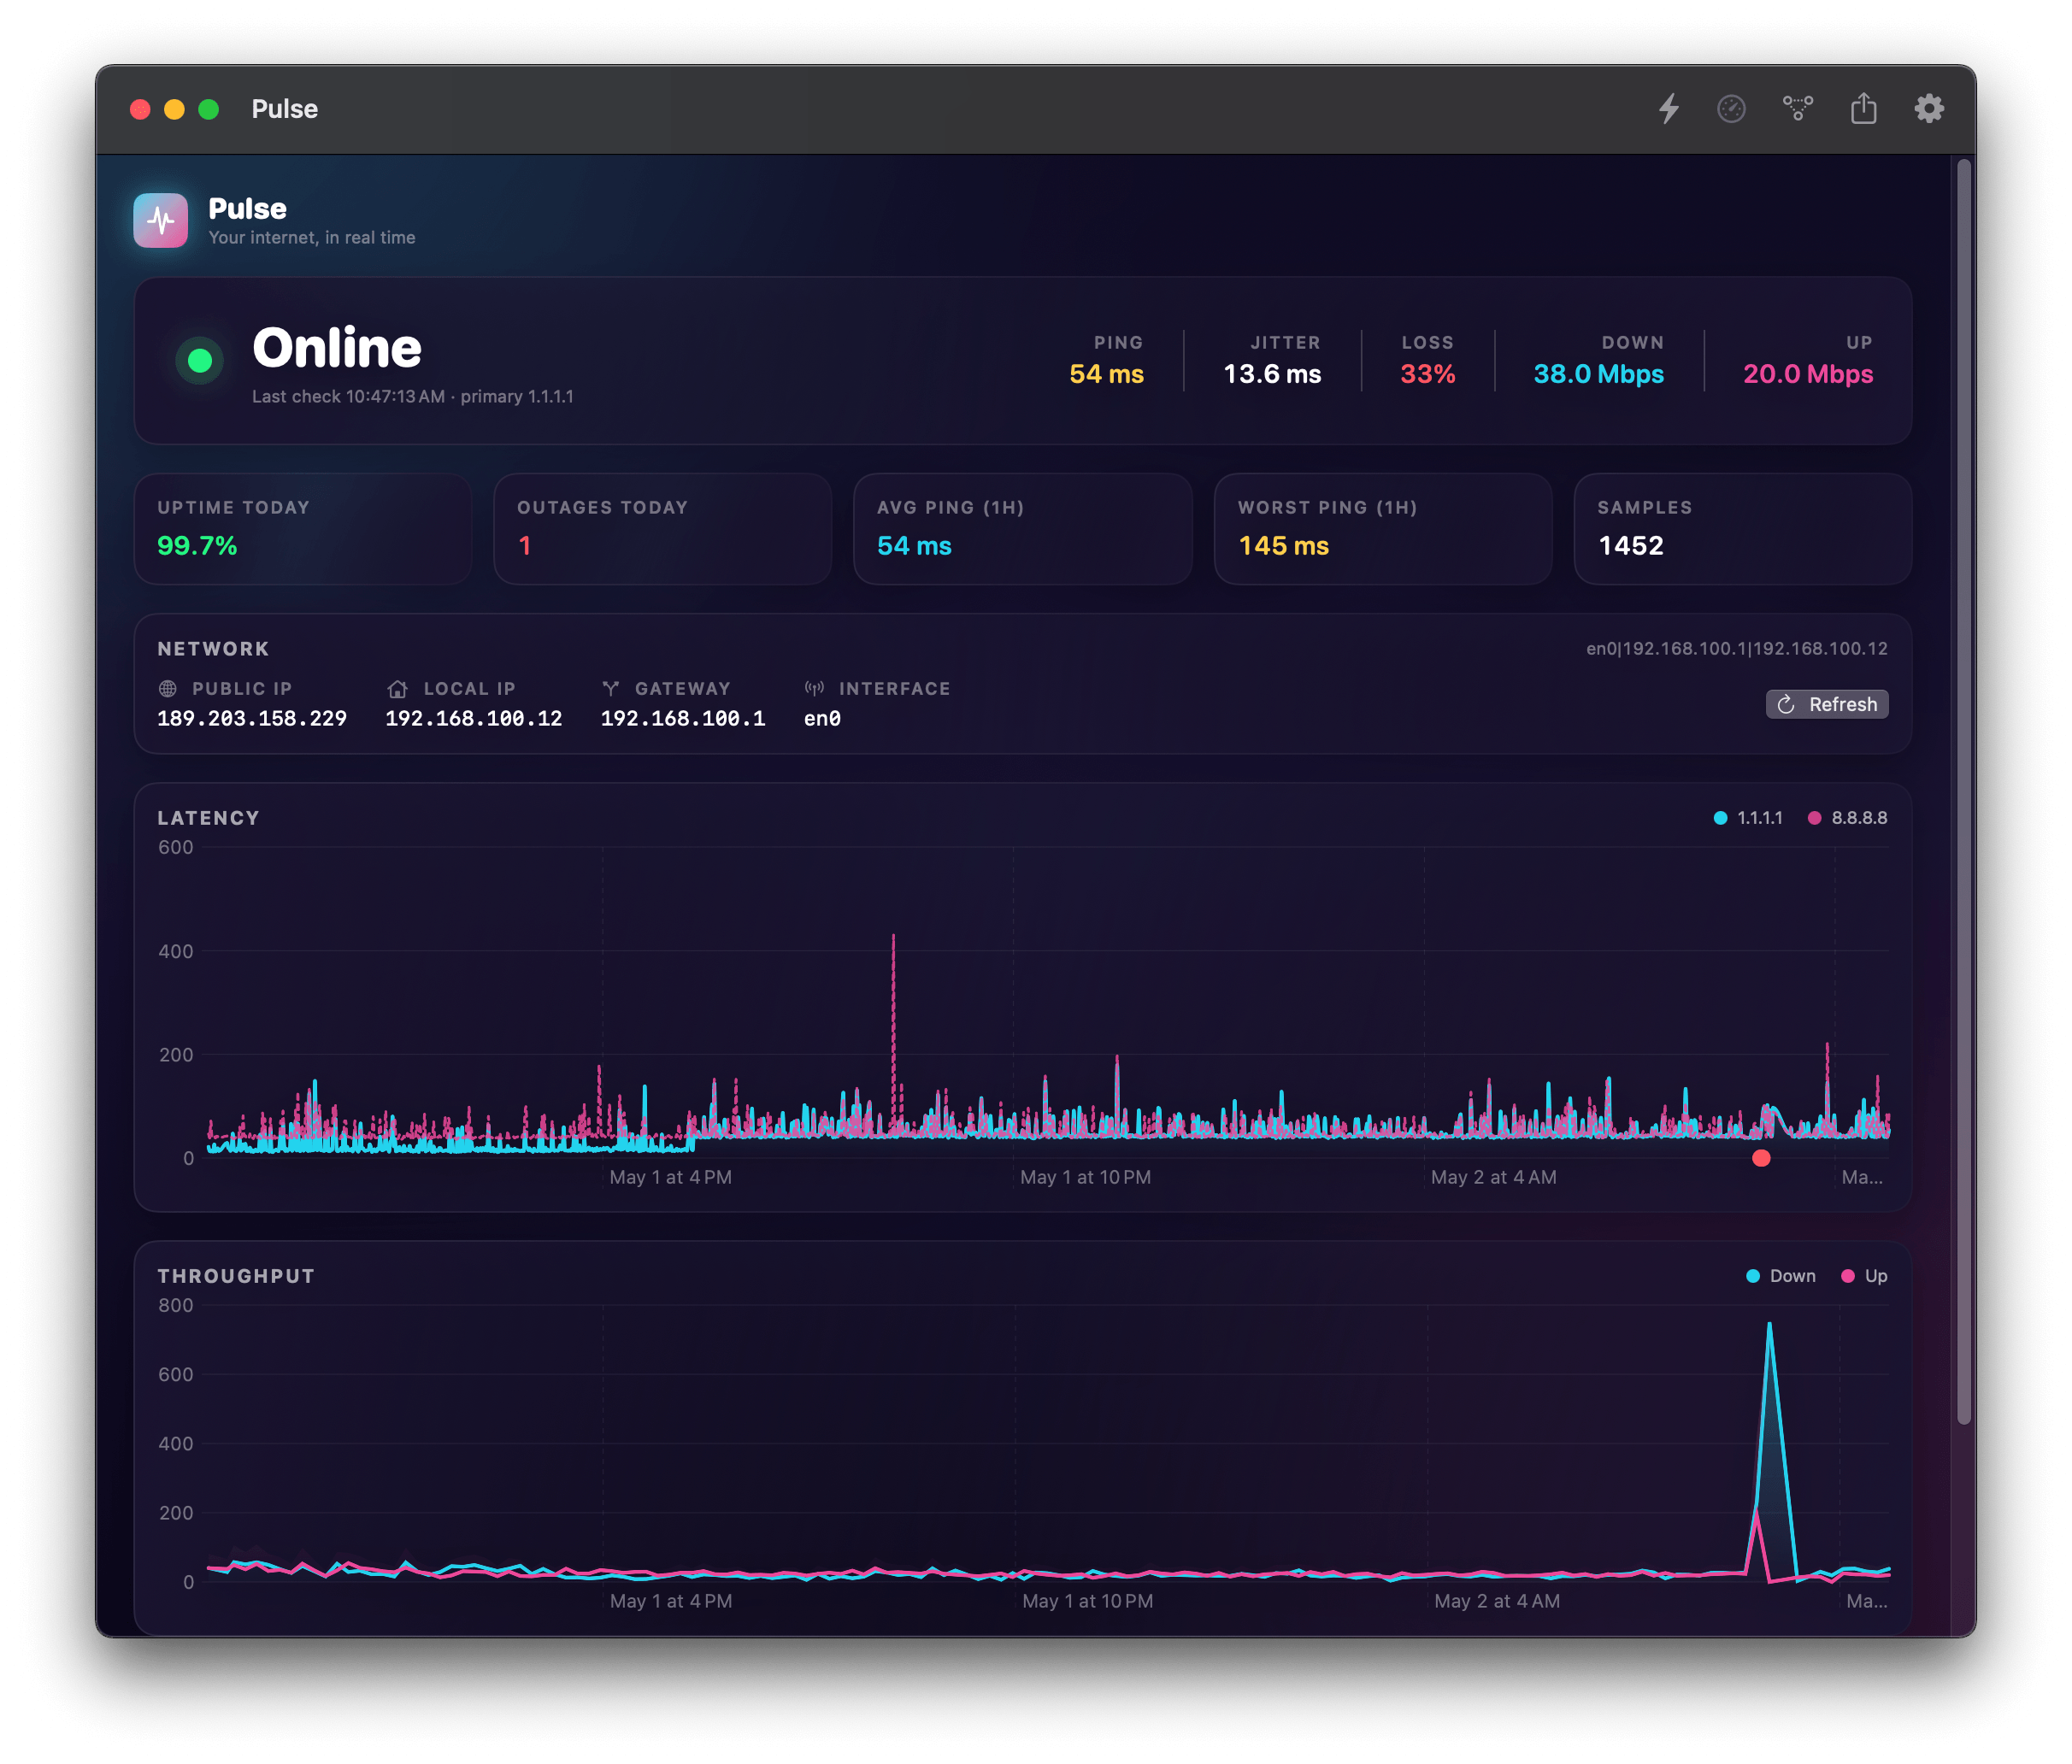Click the gateway fork icon

click(611, 689)
